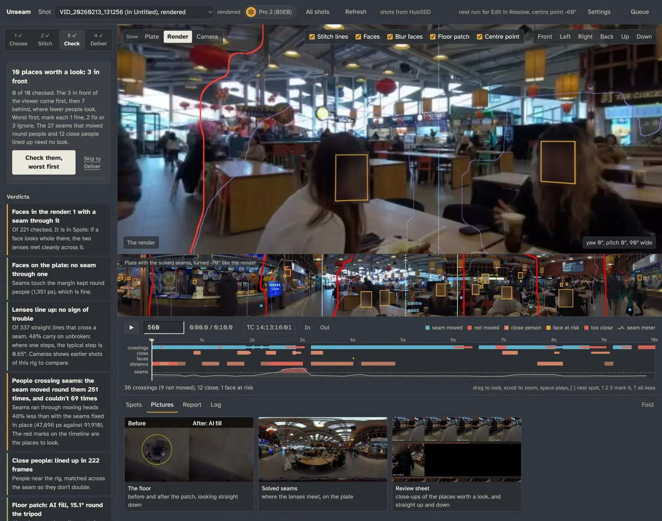The height and width of the screenshot is (521, 662).
Task: Click the Refresh button
Action: pyautogui.click(x=356, y=12)
